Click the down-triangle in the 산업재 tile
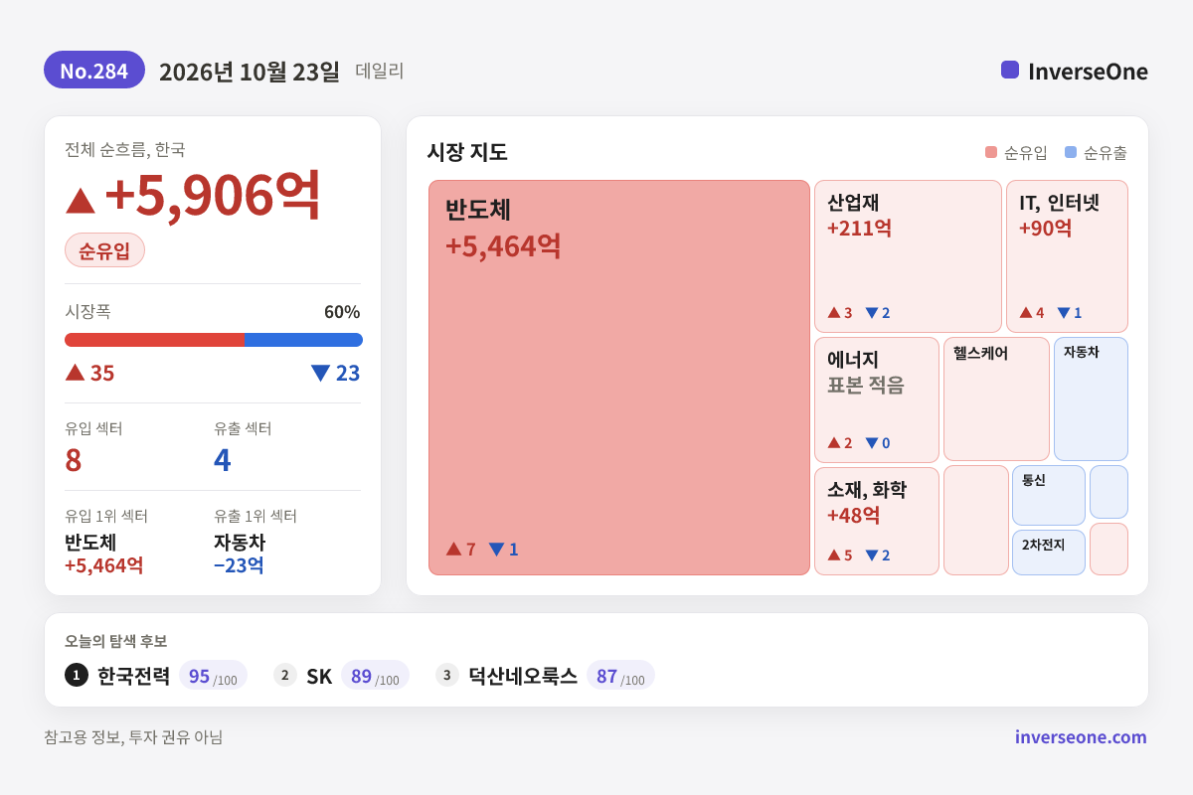 [x=872, y=312]
